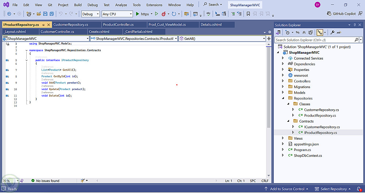Toggle a bookmark with the bookmark icon

pyautogui.click(x=248, y=14)
